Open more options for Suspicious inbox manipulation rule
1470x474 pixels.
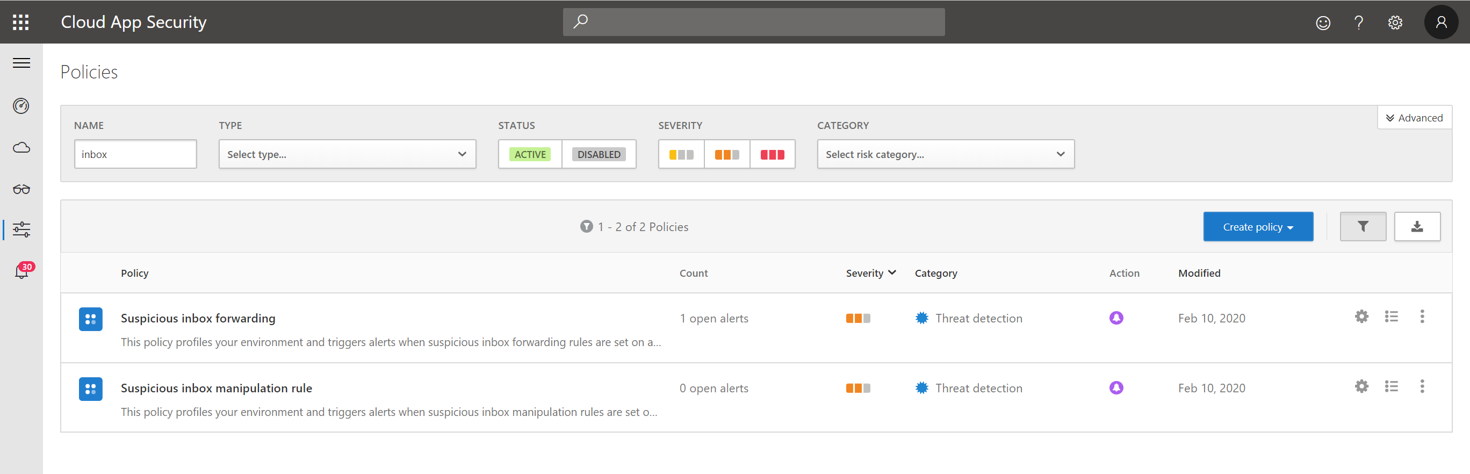pos(1422,386)
